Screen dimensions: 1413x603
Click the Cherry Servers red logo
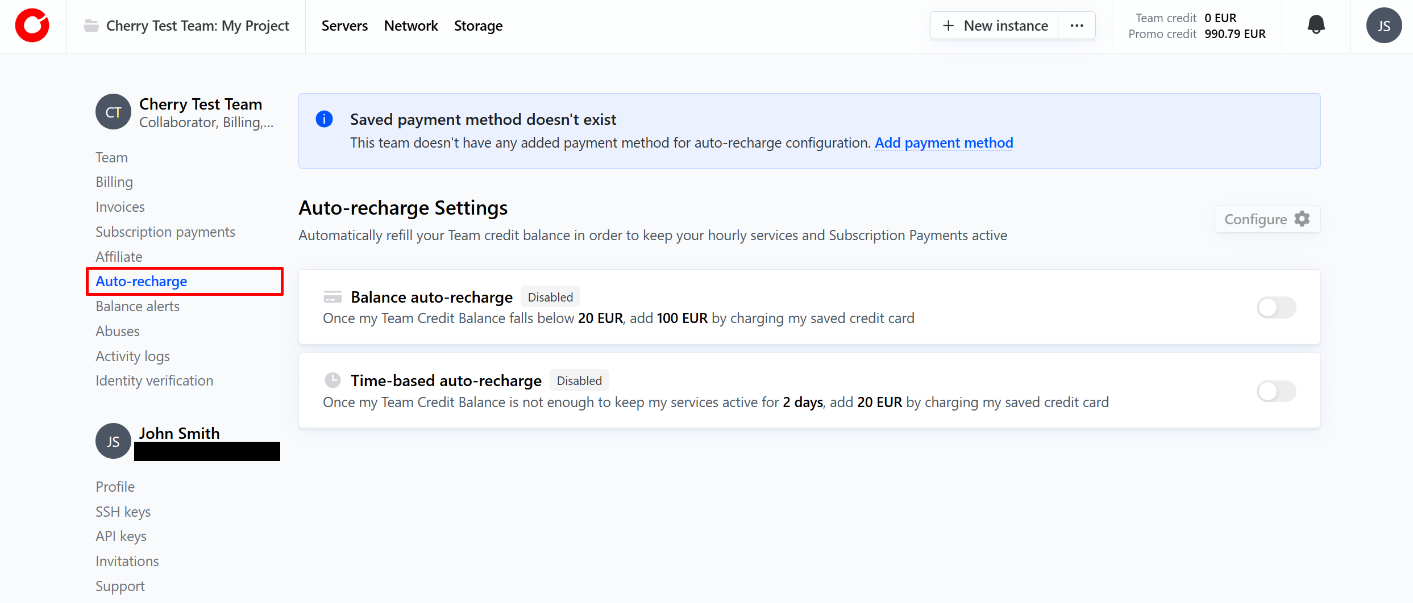[x=32, y=26]
